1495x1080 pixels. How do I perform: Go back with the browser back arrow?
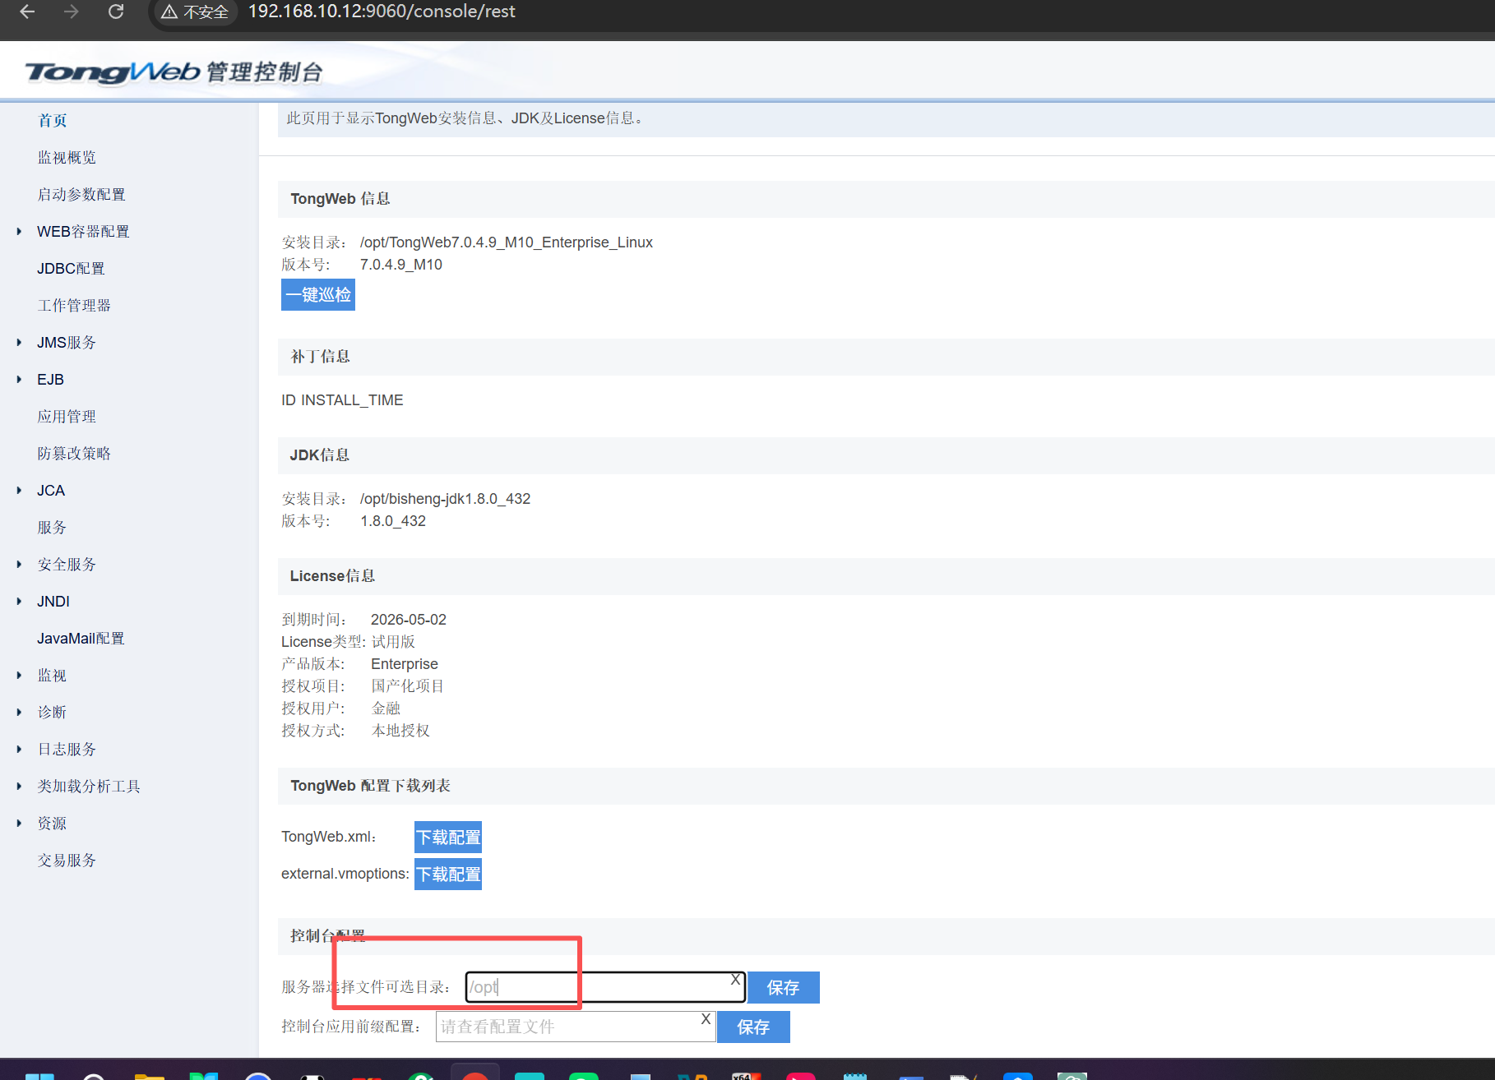point(27,12)
